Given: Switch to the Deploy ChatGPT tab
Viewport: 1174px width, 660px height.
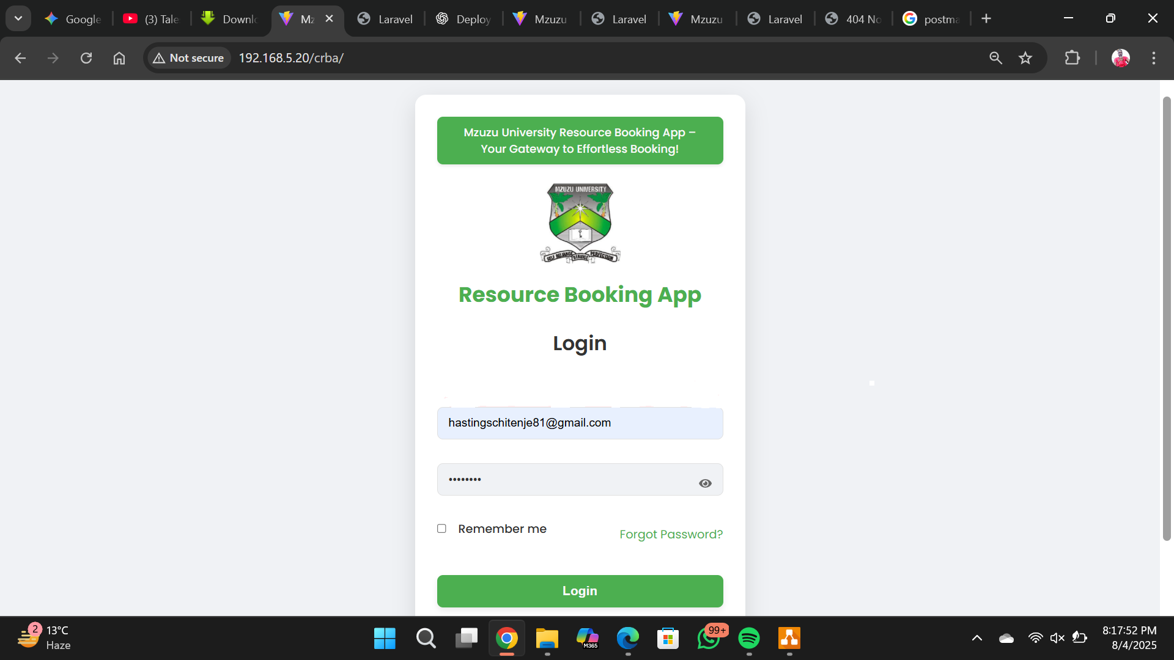Looking at the screenshot, I should [463, 19].
